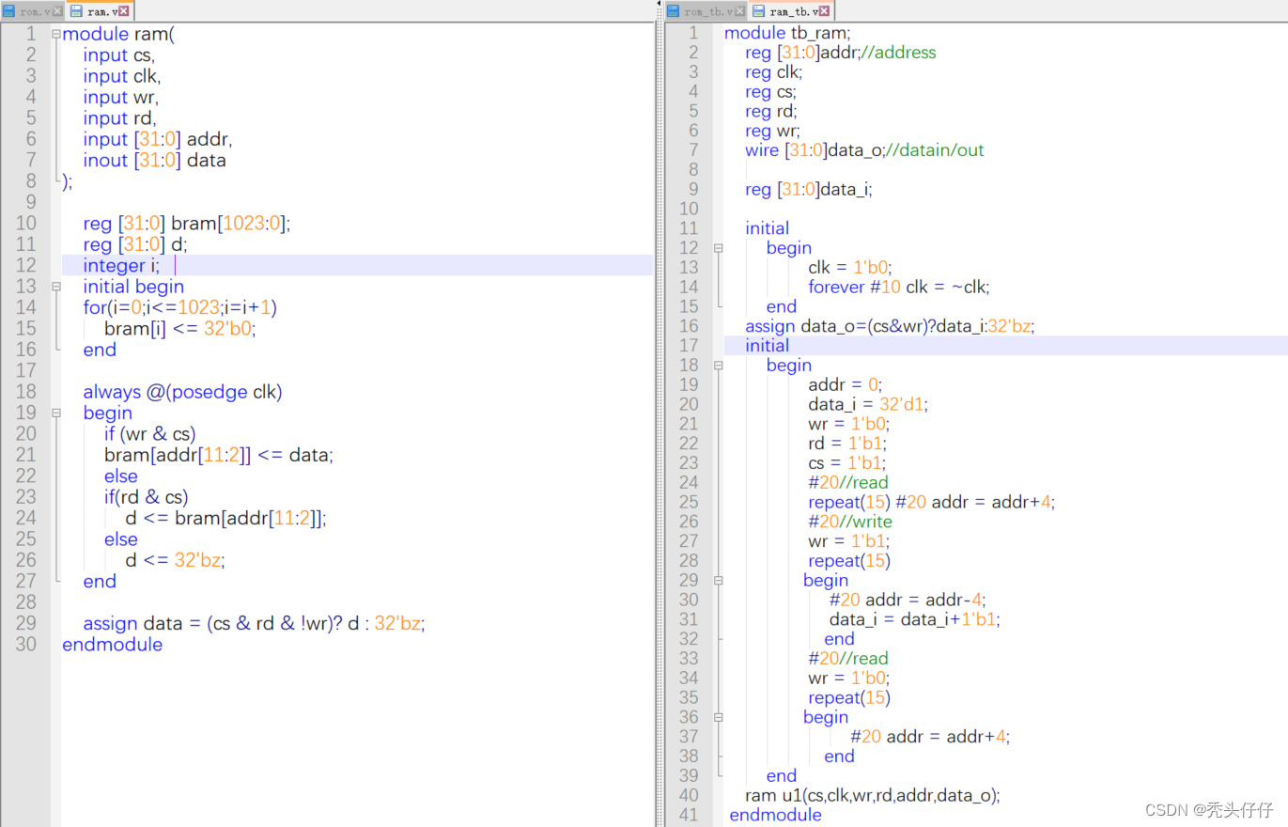Click the save-state icon on rom.v tab
Image resolution: width=1288 pixels, height=827 pixels.
click(x=10, y=11)
